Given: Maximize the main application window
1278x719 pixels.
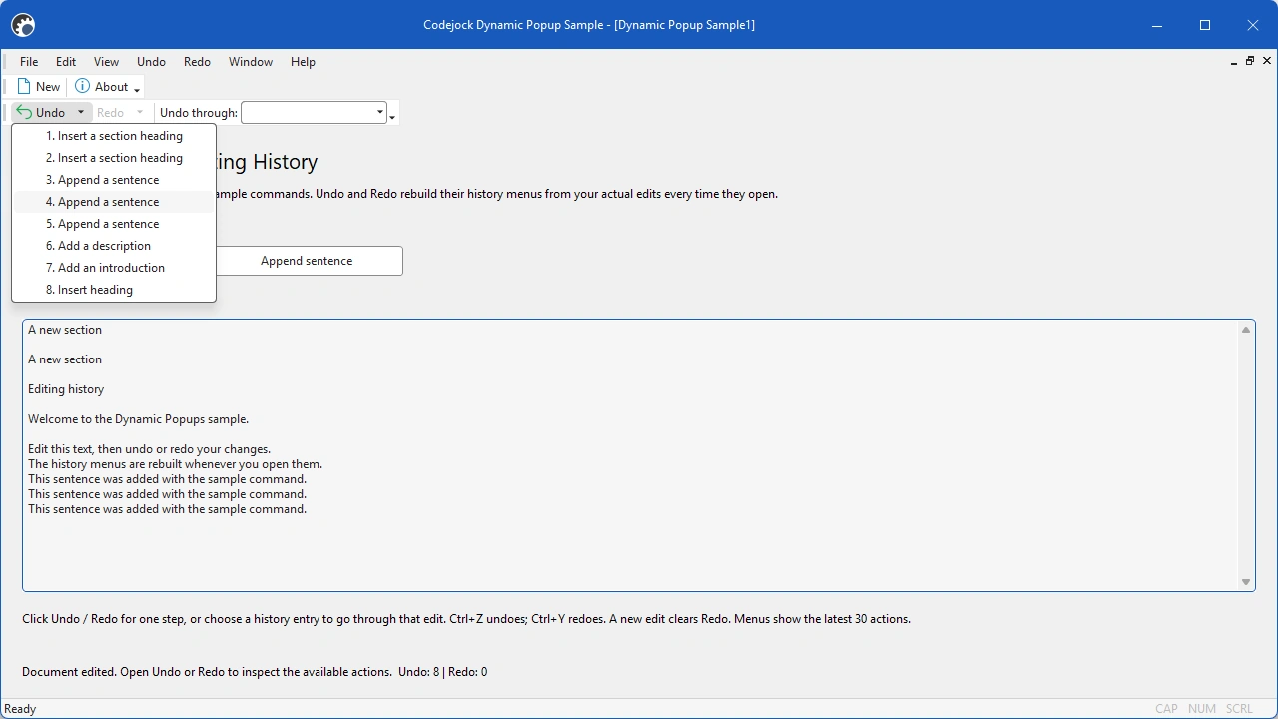Looking at the screenshot, I should click(x=1205, y=25).
